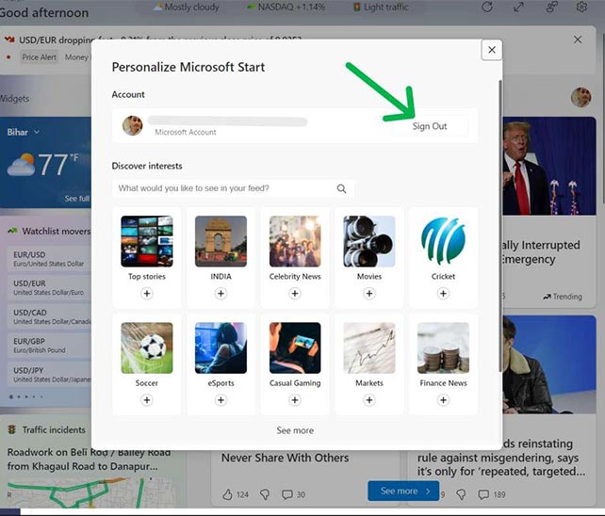Image resolution: width=605 pixels, height=516 pixels.
Task: Add Movies interest
Action: coord(369,294)
